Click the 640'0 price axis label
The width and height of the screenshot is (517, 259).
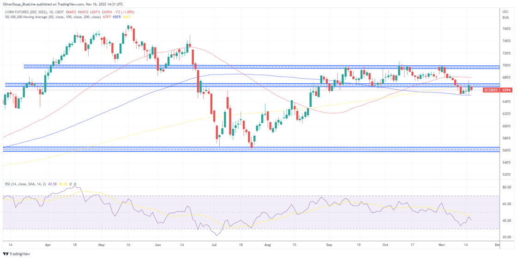click(x=507, y=102)
